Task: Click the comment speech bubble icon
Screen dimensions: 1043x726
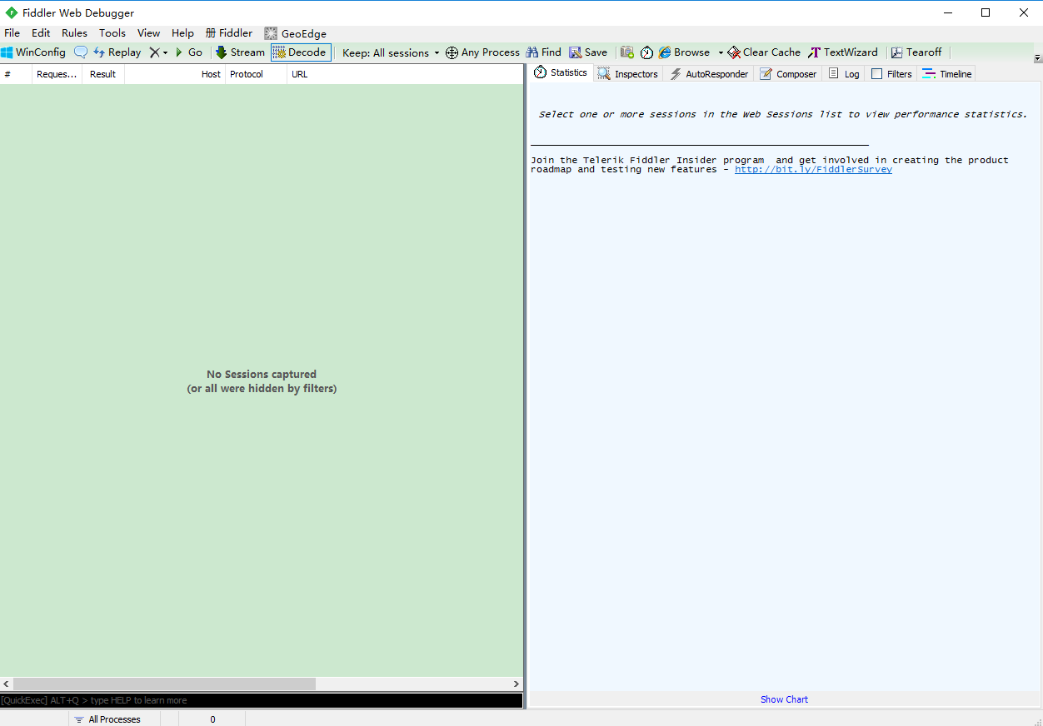Action: tap(81, 52)
